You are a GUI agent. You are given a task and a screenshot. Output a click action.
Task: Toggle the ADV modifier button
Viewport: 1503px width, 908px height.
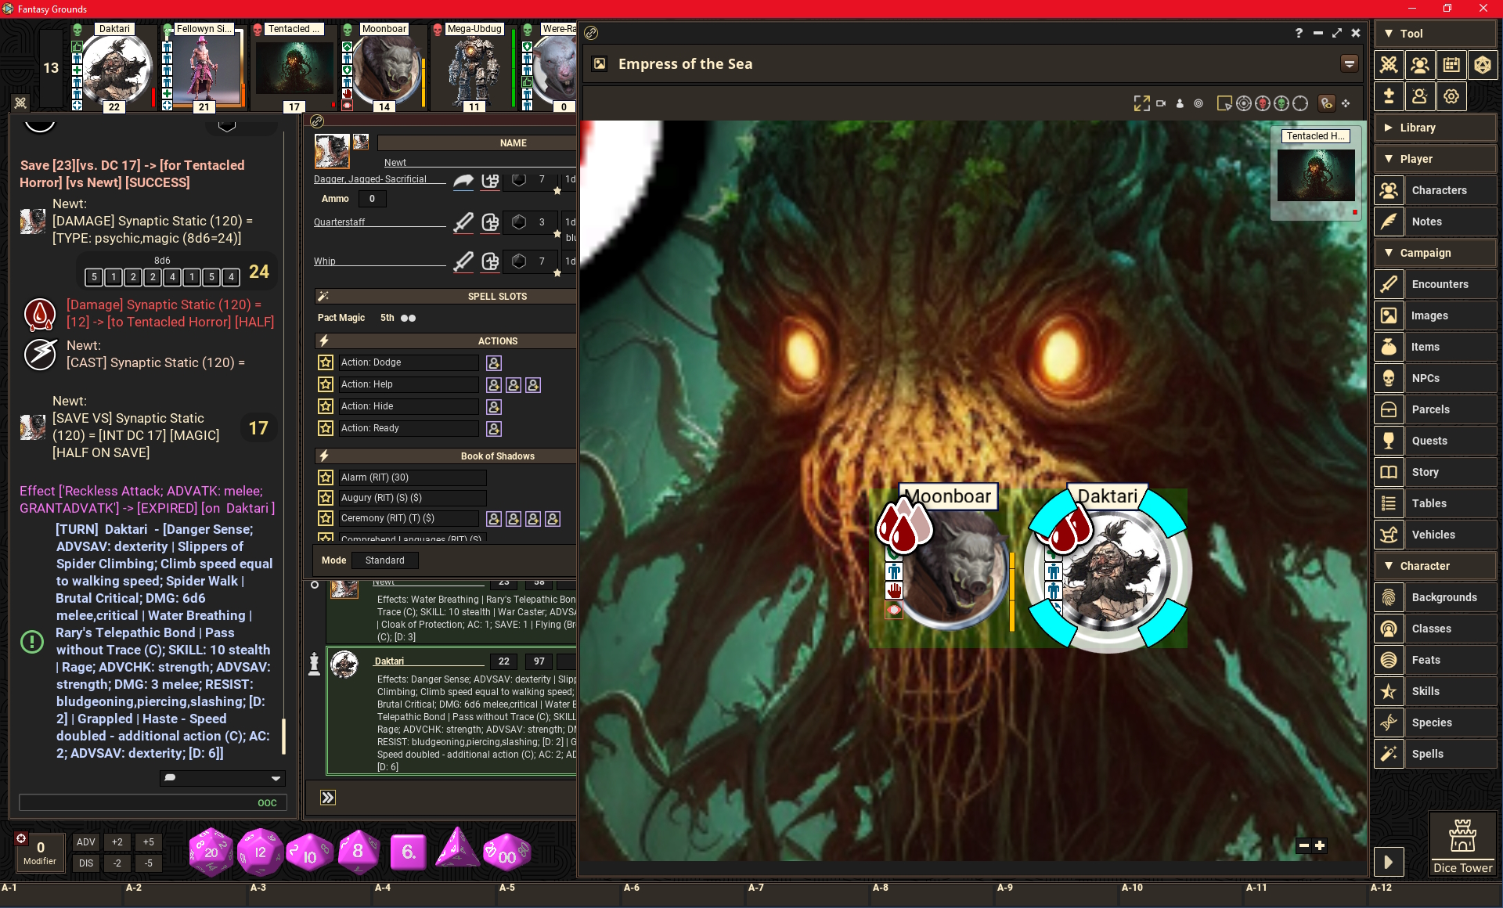click(86, 842)
